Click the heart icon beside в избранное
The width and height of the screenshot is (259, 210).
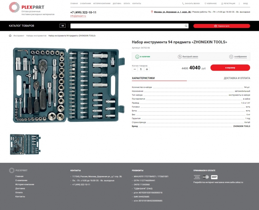point(231,57)
